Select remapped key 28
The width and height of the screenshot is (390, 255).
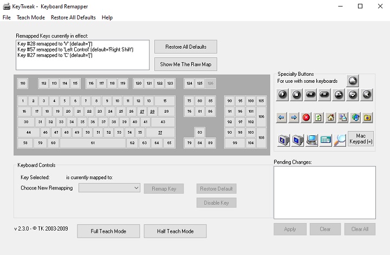(x=152, y=112)
